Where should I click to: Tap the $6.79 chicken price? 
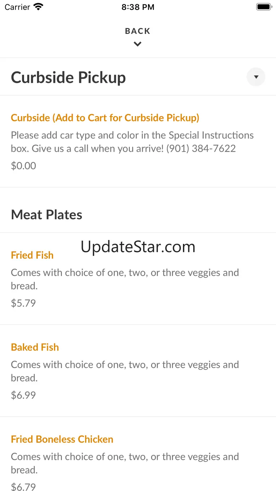click(x=23, y=487)
